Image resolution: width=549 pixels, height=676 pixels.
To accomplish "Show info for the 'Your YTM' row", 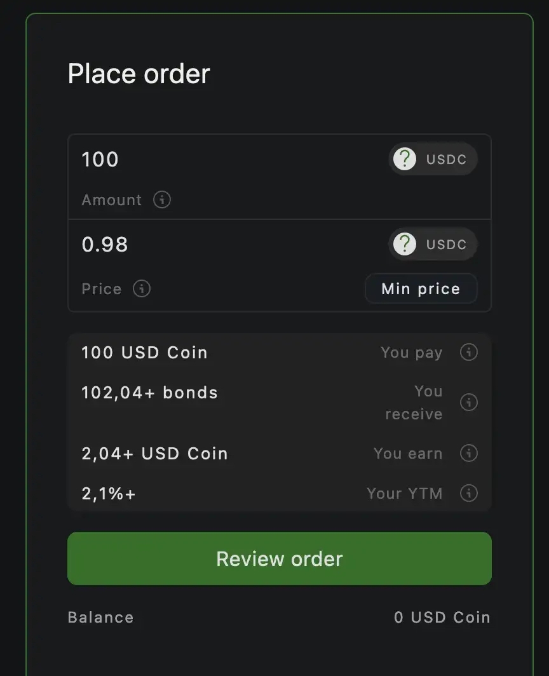I will (468, 493).
